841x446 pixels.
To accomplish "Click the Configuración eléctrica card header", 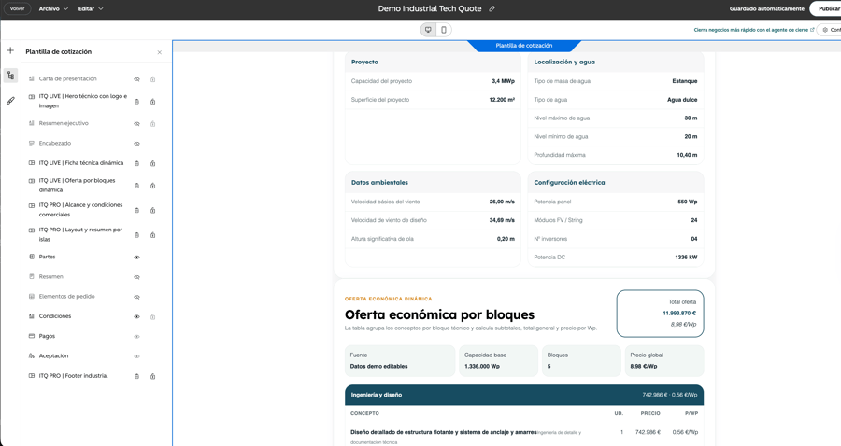I will (x=616, y=183).
